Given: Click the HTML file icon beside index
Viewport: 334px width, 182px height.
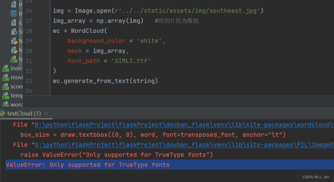Looking at the screenshot, I should pos(6,68).
